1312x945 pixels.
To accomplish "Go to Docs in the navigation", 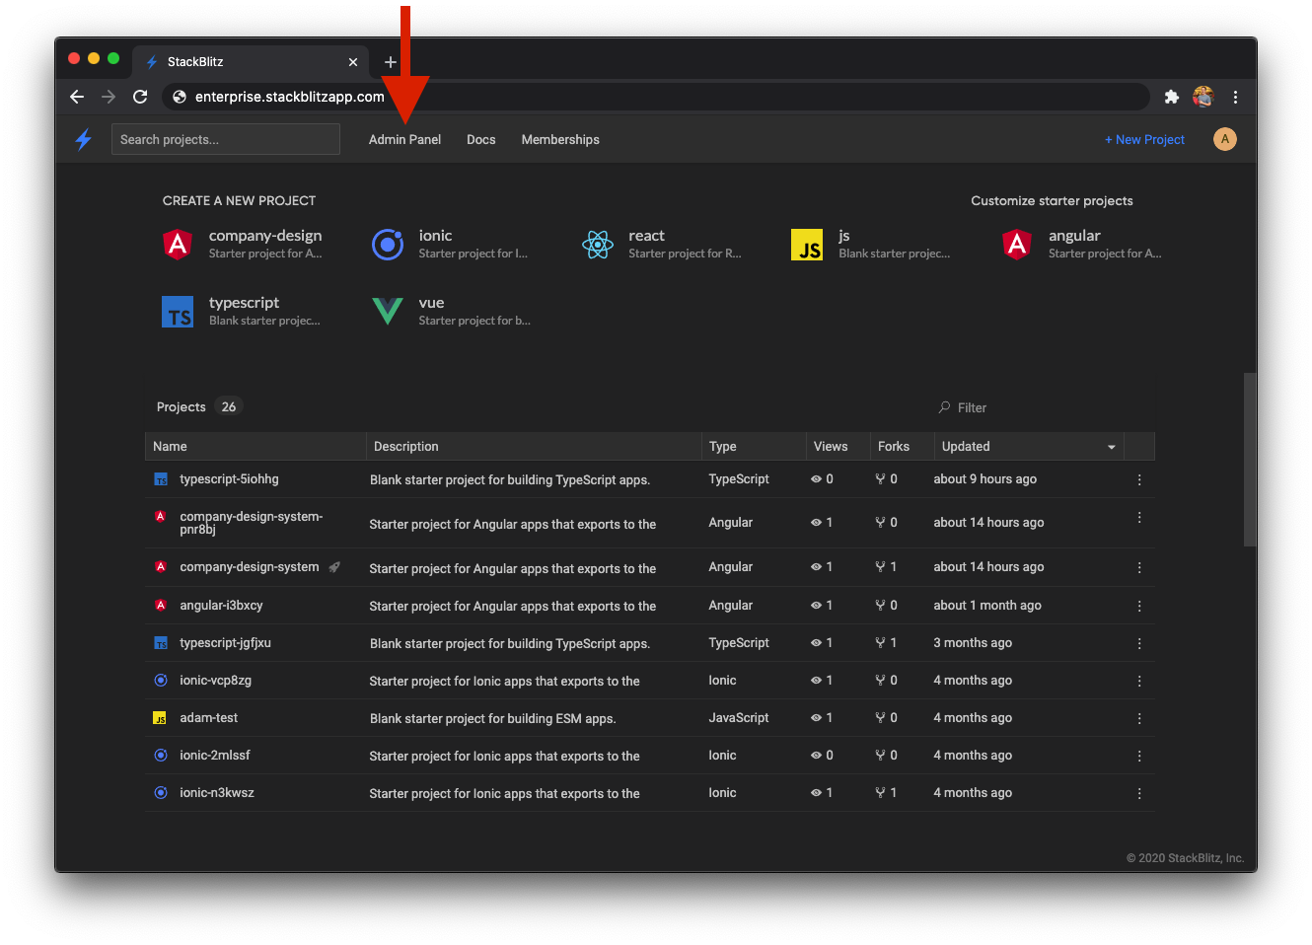I will (x=481, y=140).
